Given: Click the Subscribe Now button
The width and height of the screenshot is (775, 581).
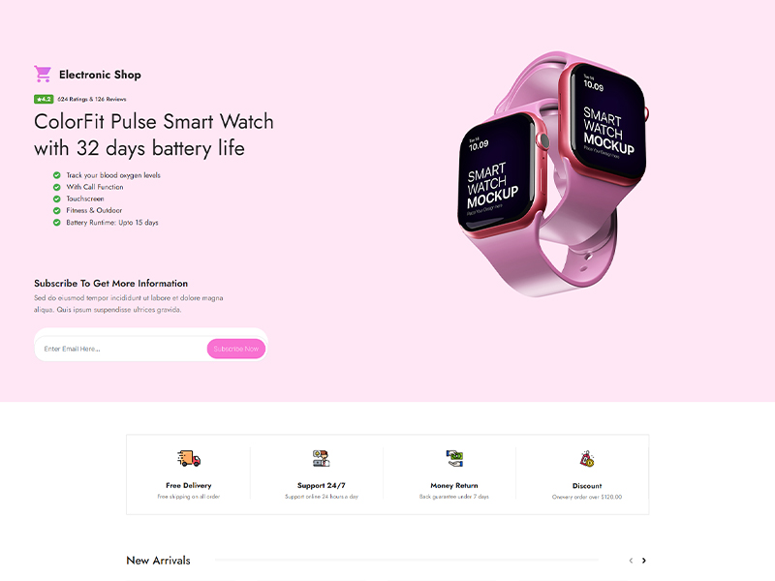Looking at the screenshot, I should (x=236, y=349).
